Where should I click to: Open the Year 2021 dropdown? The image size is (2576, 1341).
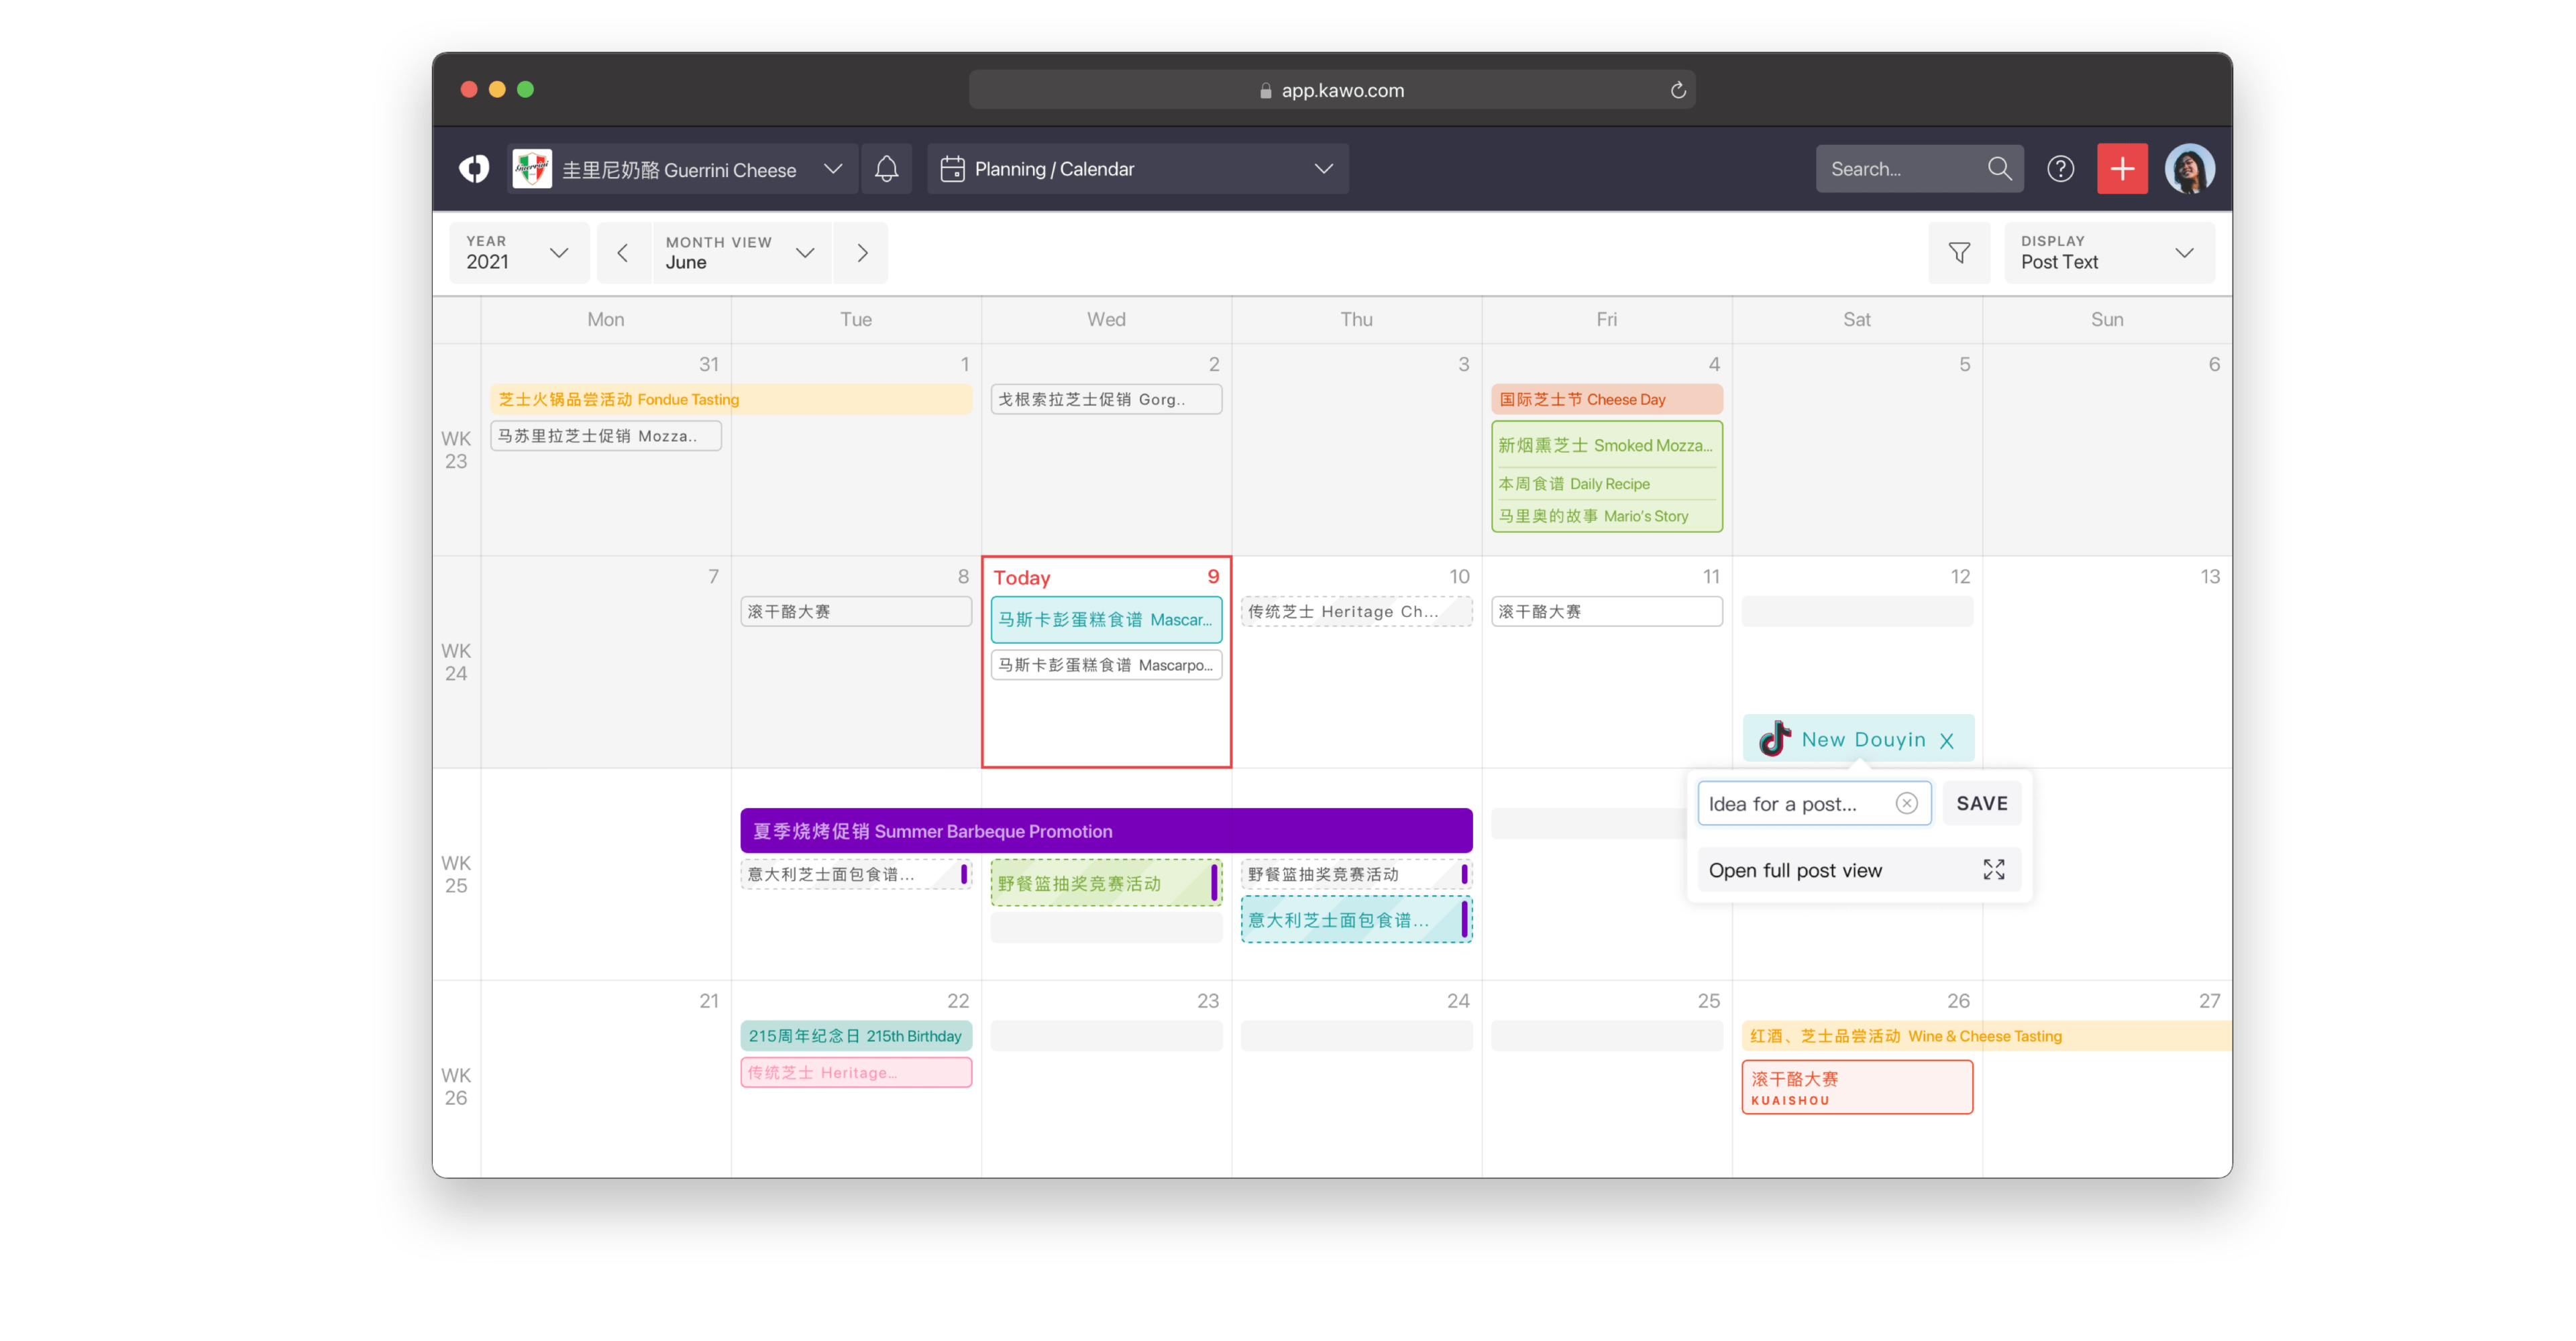pos(518,253)
